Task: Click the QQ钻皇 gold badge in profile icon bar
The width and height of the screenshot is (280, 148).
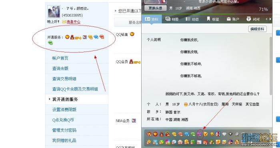Action: pos(155,134)
